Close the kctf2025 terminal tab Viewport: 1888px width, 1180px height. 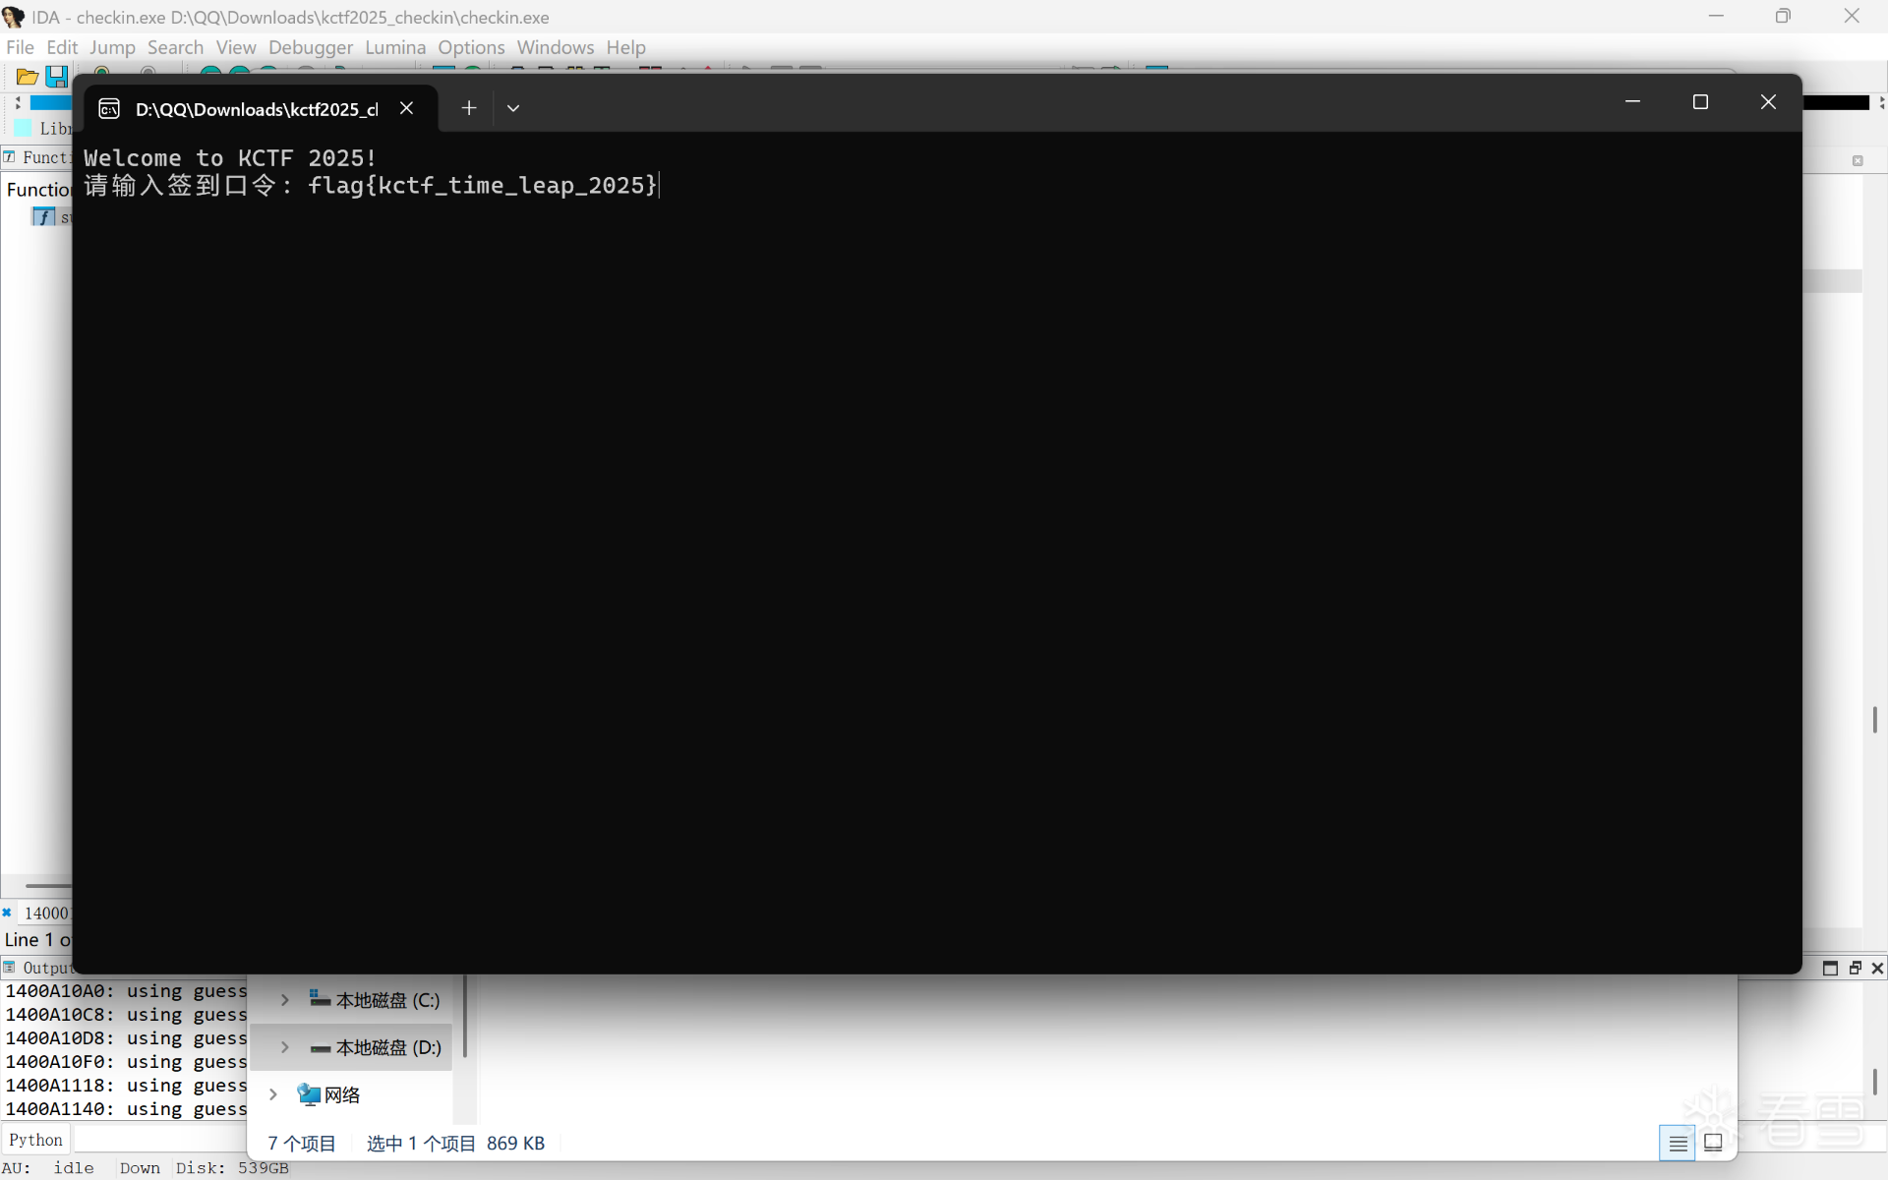(x=406, y=108)
